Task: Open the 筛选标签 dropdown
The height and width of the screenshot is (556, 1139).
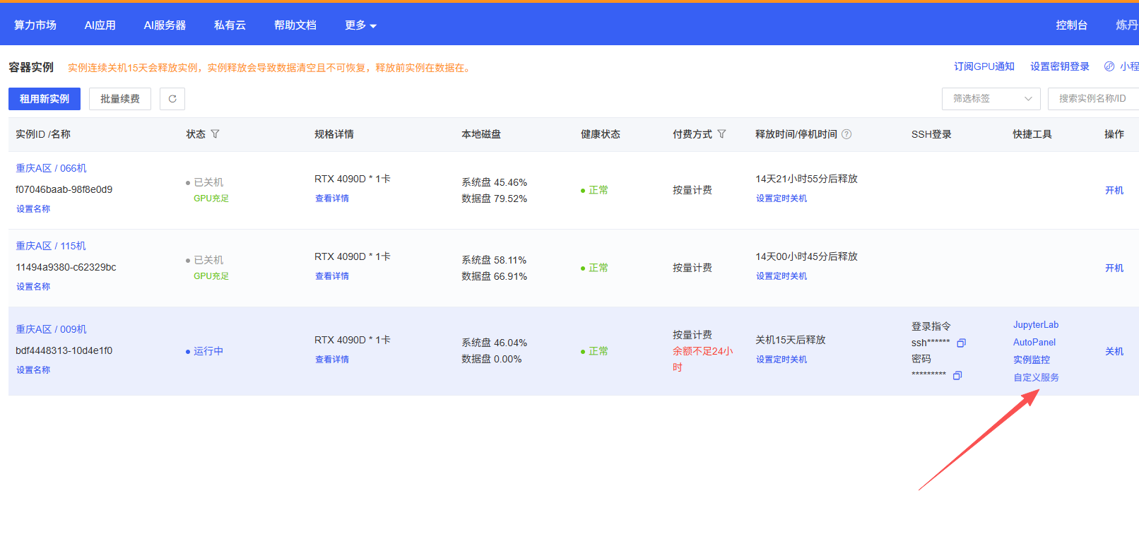Action: point(991,99)
